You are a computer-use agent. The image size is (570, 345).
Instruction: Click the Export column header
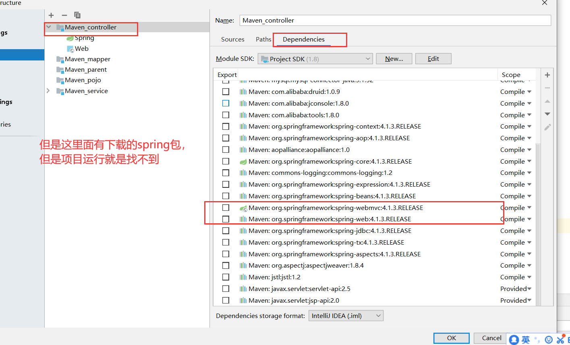coord(227,75)
